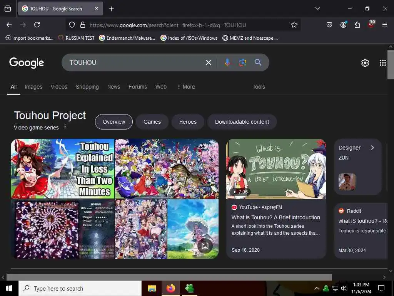Switch to the Shopping tab
Image resolution: width=394 pixels, height=296 pixels.
pyautogui.click(x=87, y=87)
